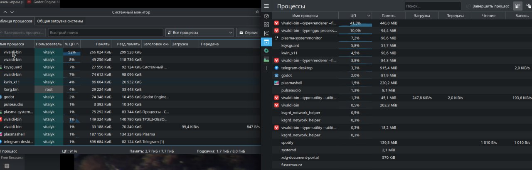Click the Vivaldi icon of the 203,3 MiB row

(276, 105)
